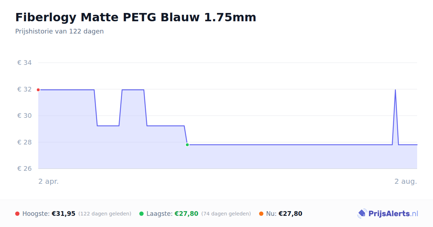
Task: Click the highest price value €31,95
Action: [x=64, y=214]
